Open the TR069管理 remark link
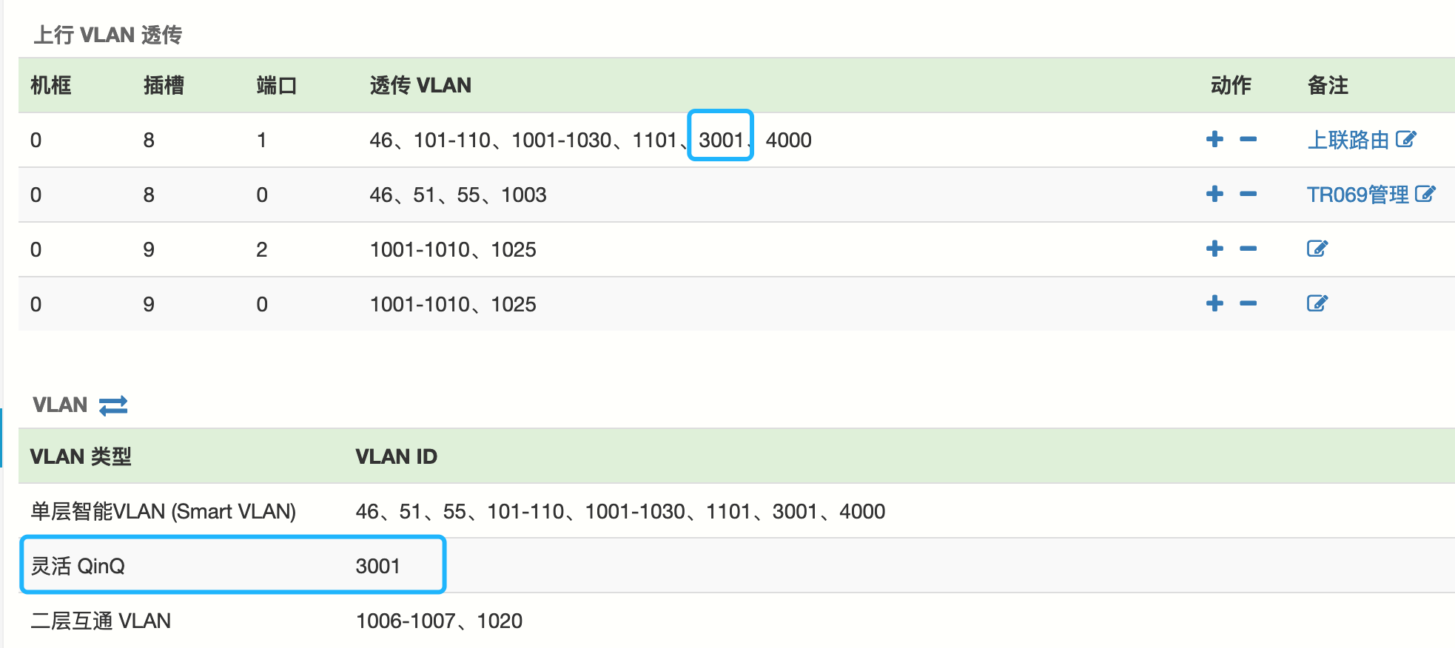 point(1357,195)
